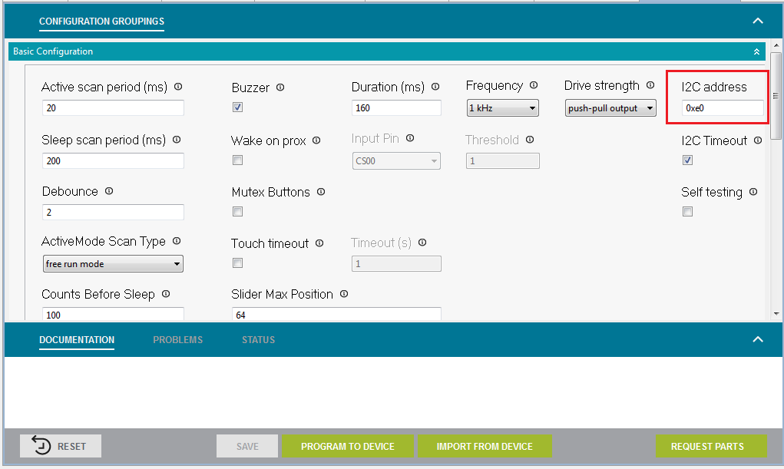Screen dimensions: 784x469
Task: Show info for Slider Max Position
Action: pyautogui.click(x=344, y=294)
